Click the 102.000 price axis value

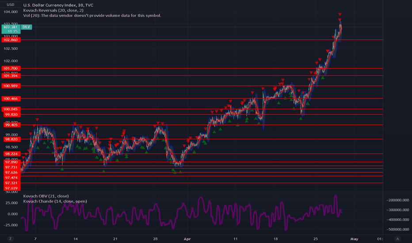click(11, 61)
